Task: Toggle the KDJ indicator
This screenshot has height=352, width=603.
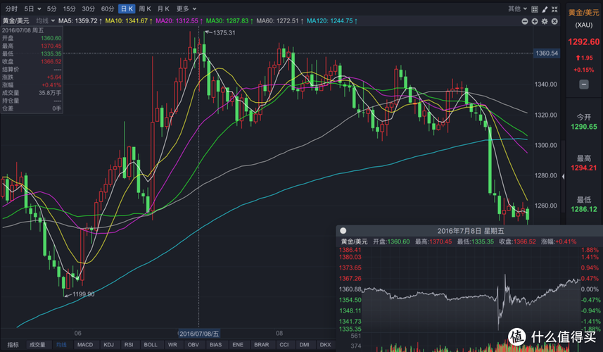Action: pos(108,345)
